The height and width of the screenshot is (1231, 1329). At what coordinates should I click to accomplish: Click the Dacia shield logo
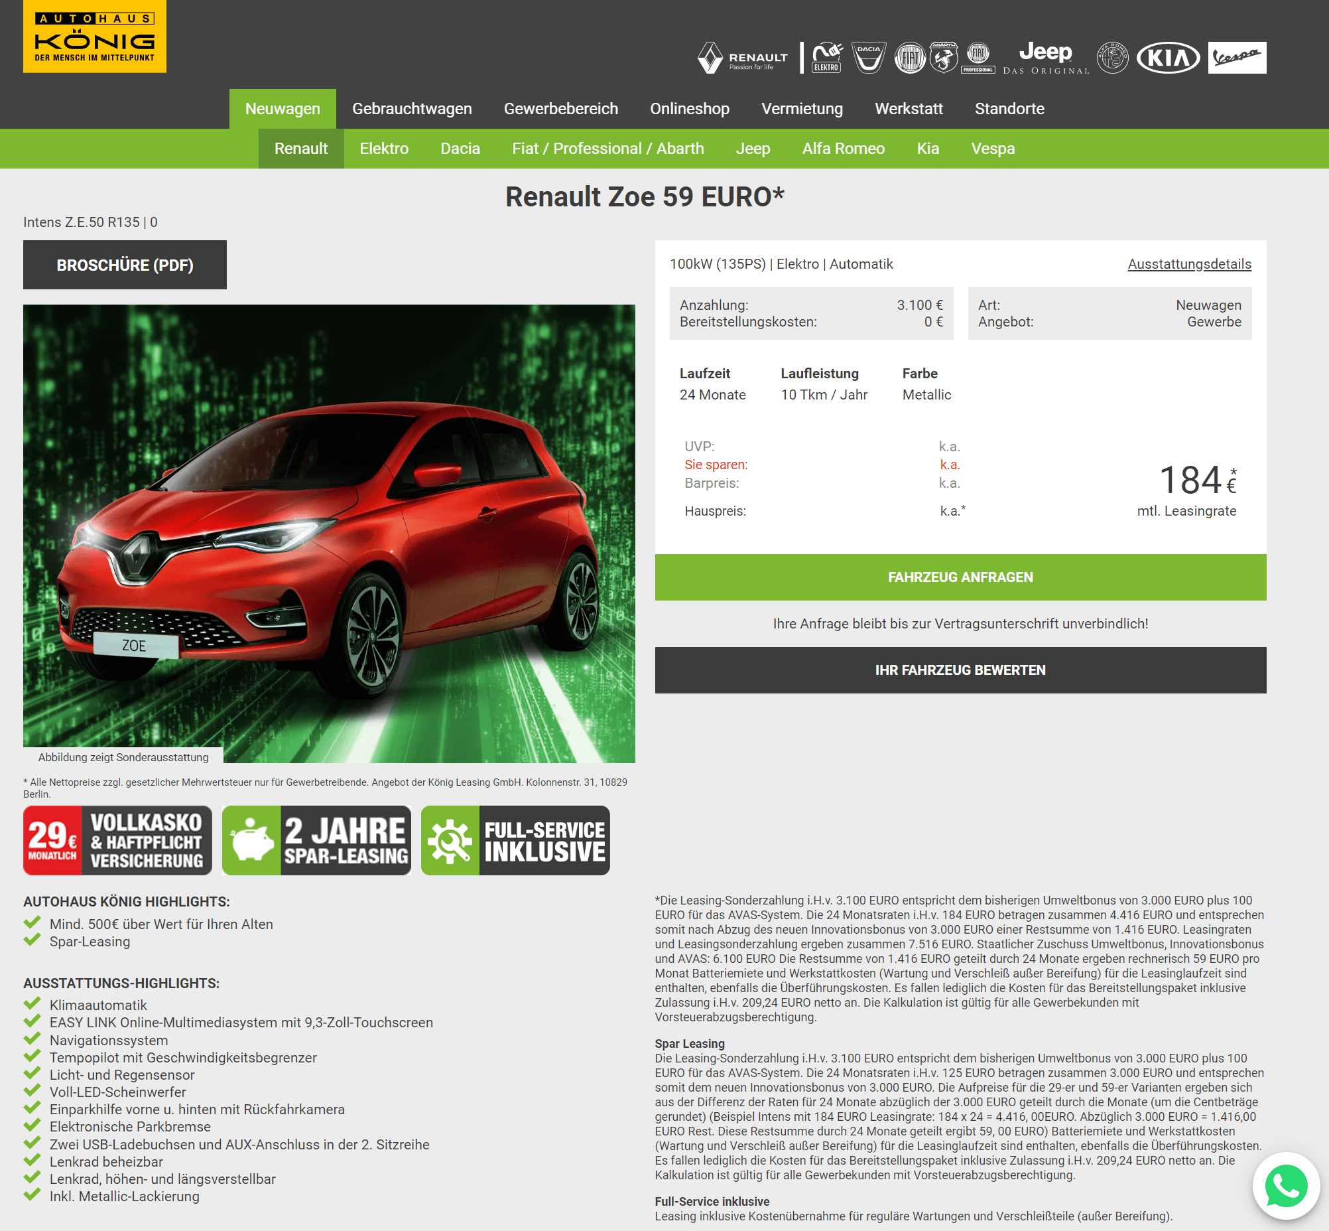click(x=869, y=58)
